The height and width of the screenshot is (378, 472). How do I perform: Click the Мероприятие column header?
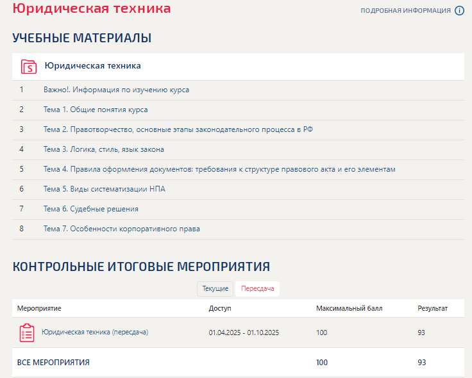coord(39,308)
